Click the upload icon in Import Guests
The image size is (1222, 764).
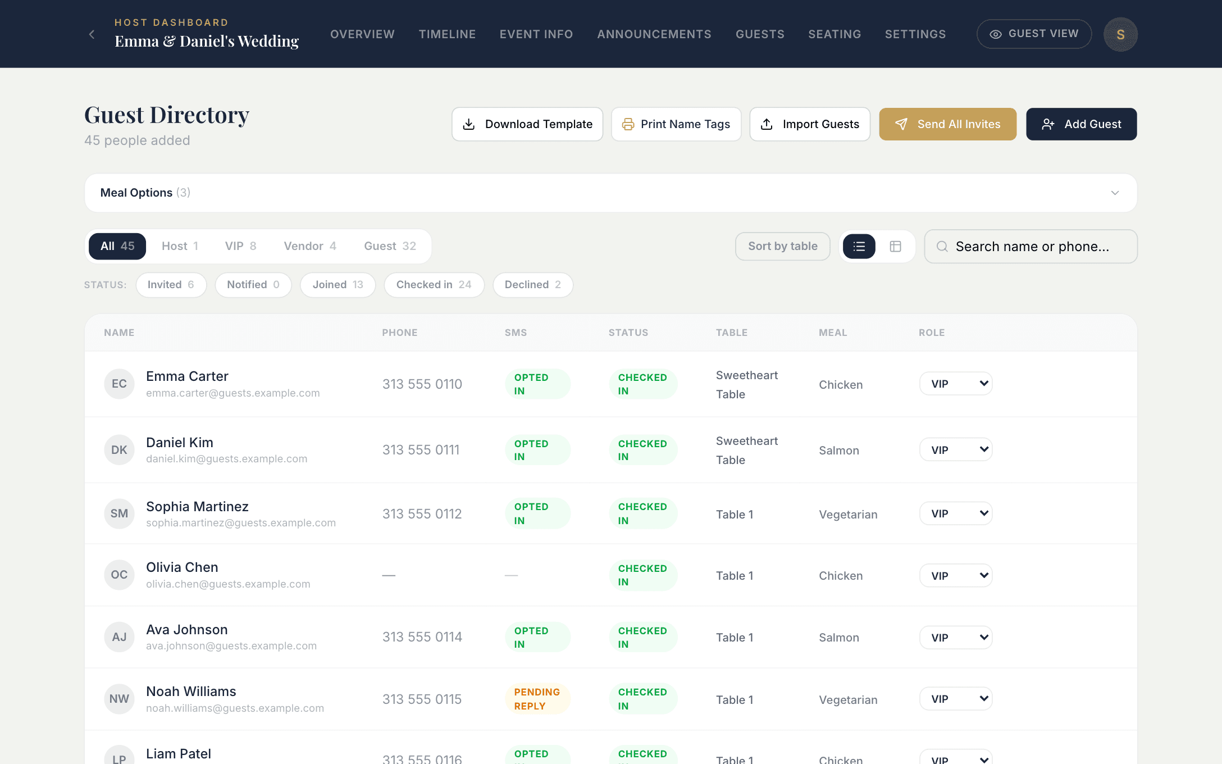coord(767,124)
